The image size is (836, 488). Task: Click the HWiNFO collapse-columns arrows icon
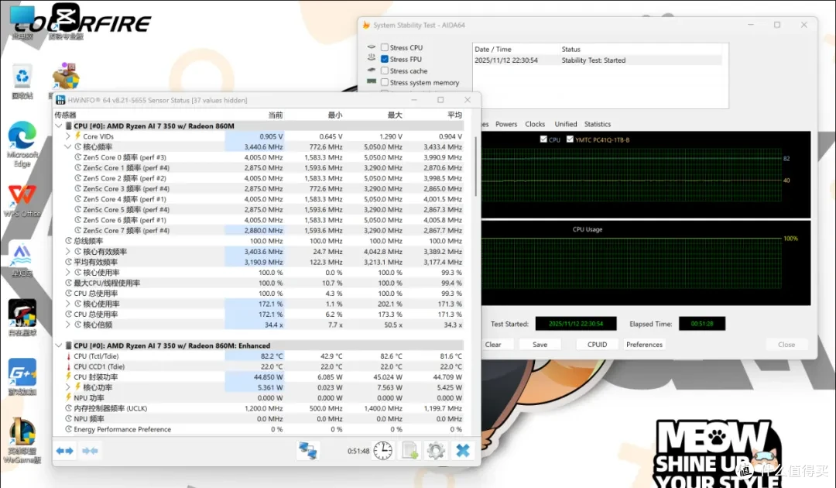90,451
